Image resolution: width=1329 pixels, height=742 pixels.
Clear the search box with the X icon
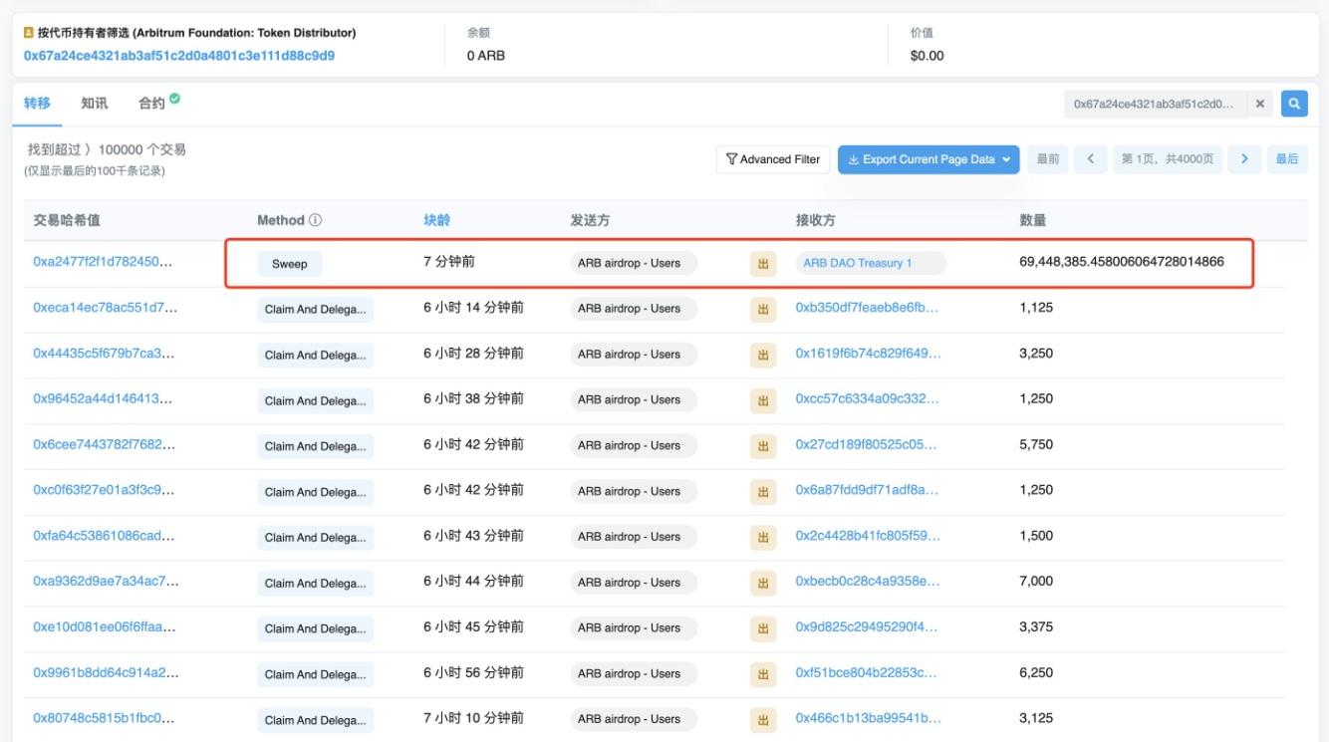[1260, 103]
